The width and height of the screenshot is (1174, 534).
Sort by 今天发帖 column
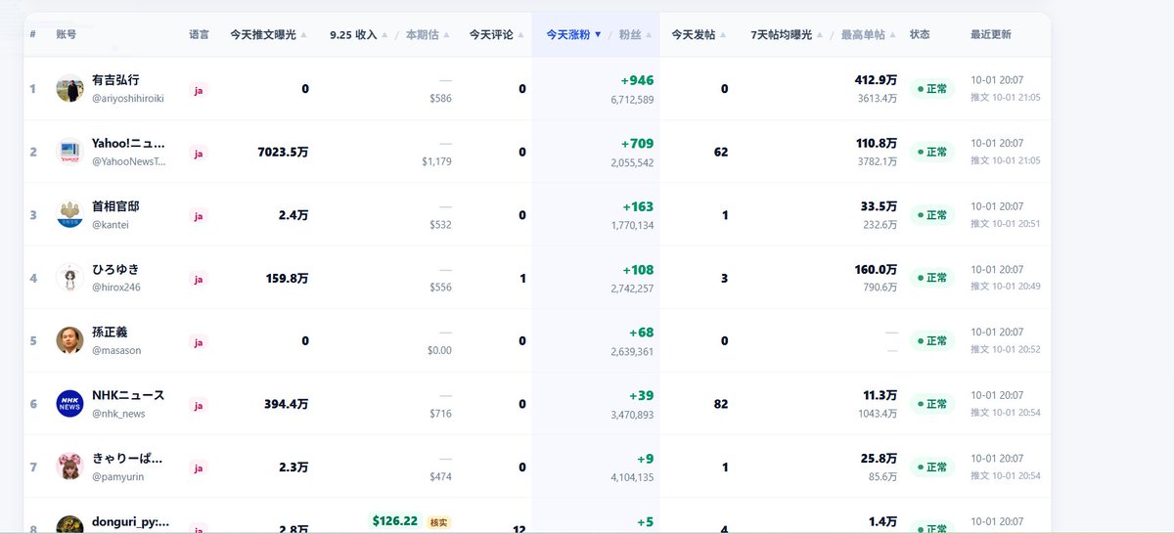click(699, 34)
